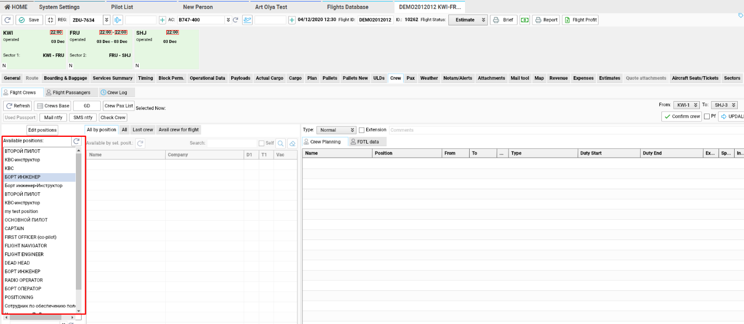This screenshot has height=324, width=744.
Task: Expand the REG ZDU-7634 dropdown
Action: click(107, 20)
